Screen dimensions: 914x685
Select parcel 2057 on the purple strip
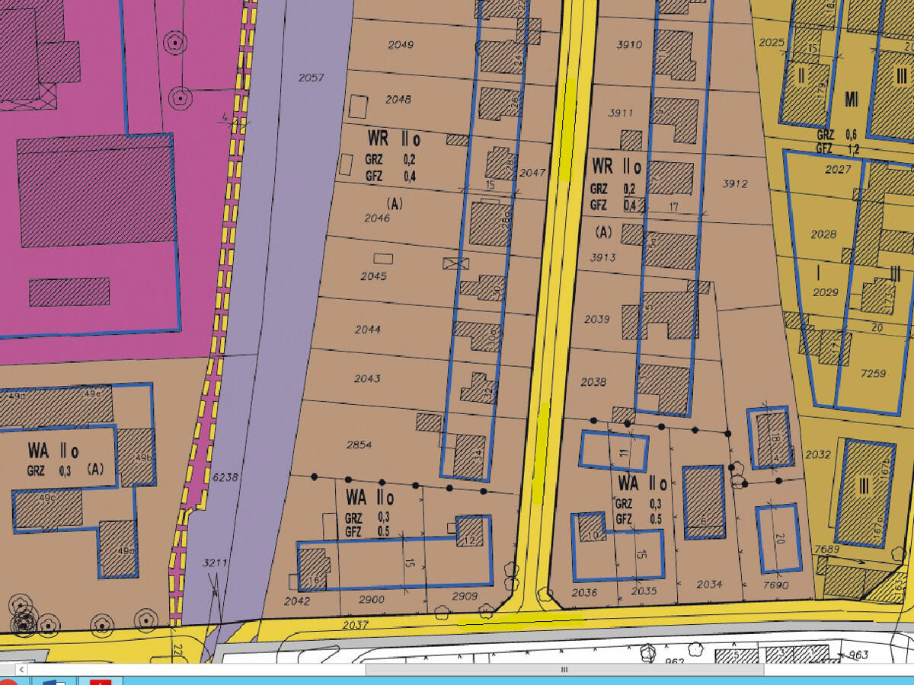[x=311, y=78]
